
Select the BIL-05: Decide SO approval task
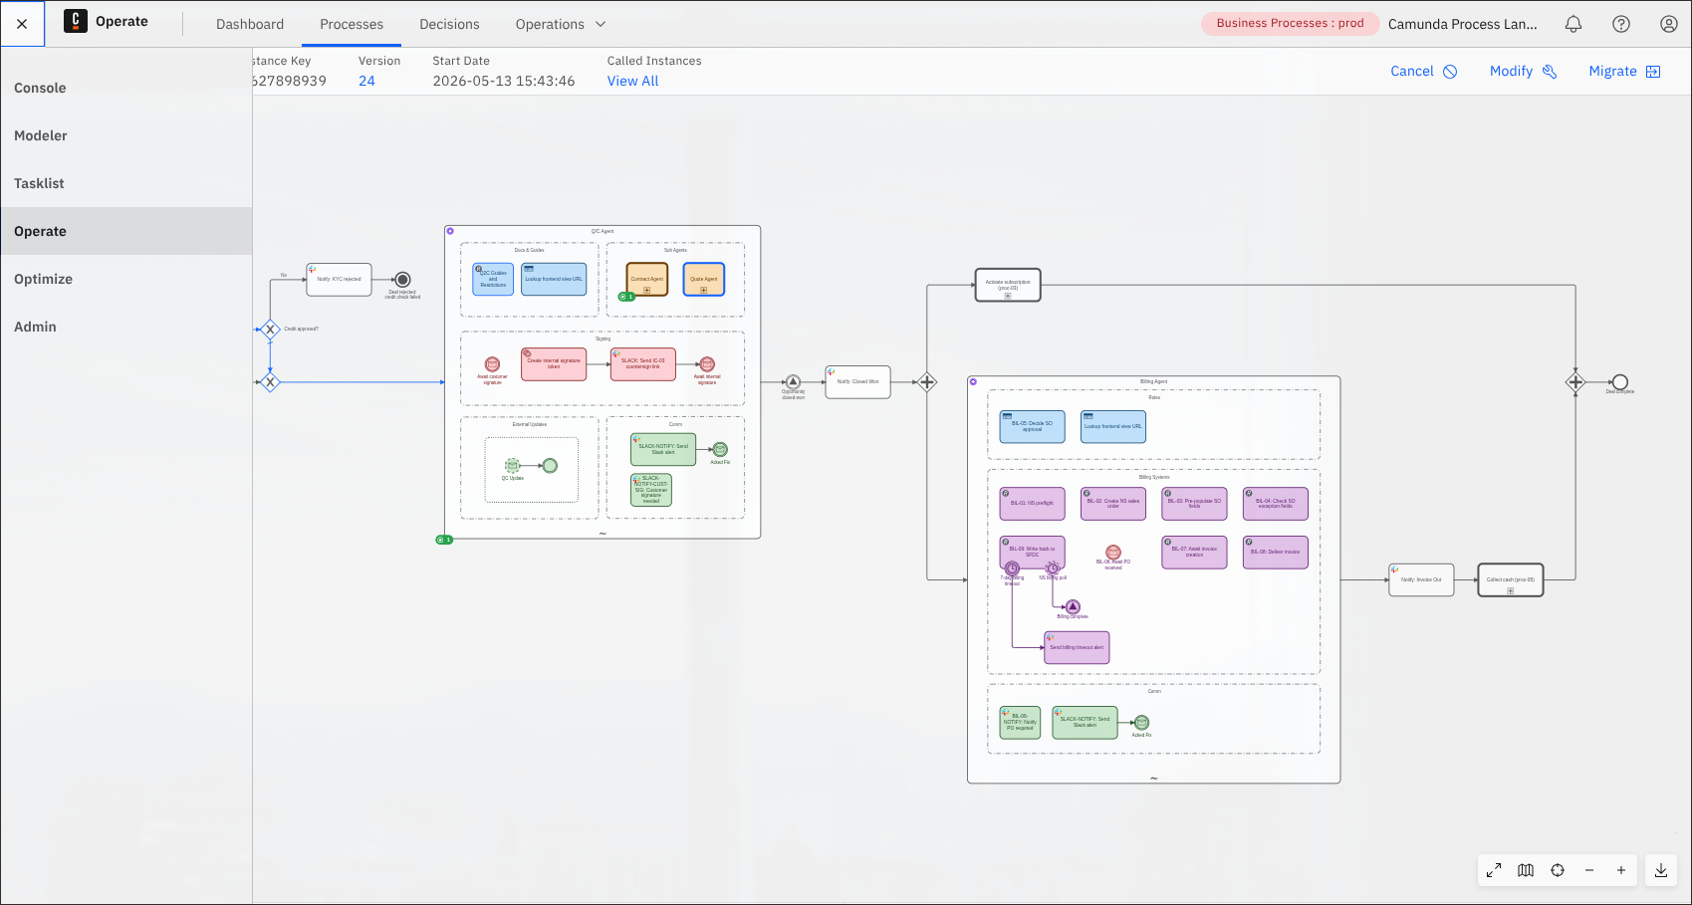[x=1032, y=427]
